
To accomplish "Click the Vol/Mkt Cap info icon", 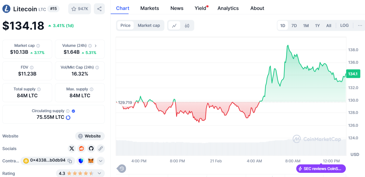I will point(97,67).
